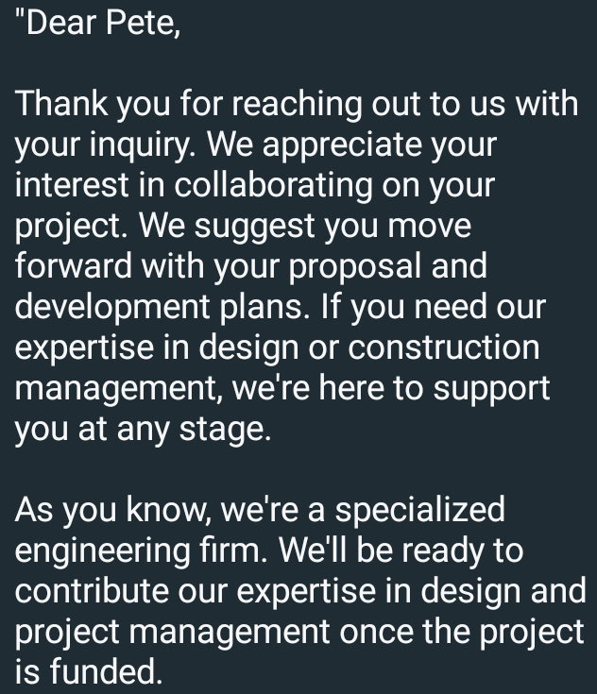Screen dimensions: 597x694
Task: Click the word "management," in first paragraph
Action: point(119,388)
